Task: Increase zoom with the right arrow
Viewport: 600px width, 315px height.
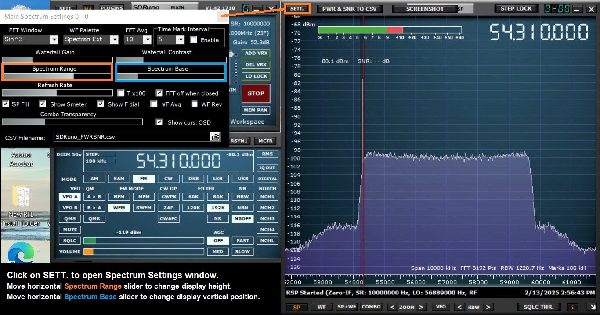Action: (421, 307)
